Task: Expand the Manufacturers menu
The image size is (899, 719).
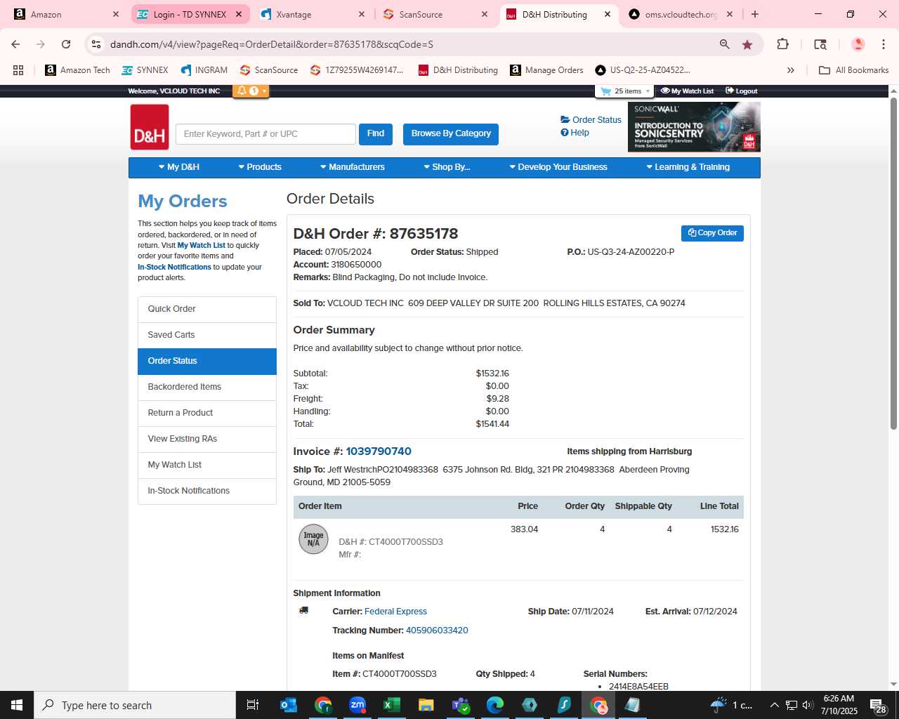Action: tap(353, 167)
